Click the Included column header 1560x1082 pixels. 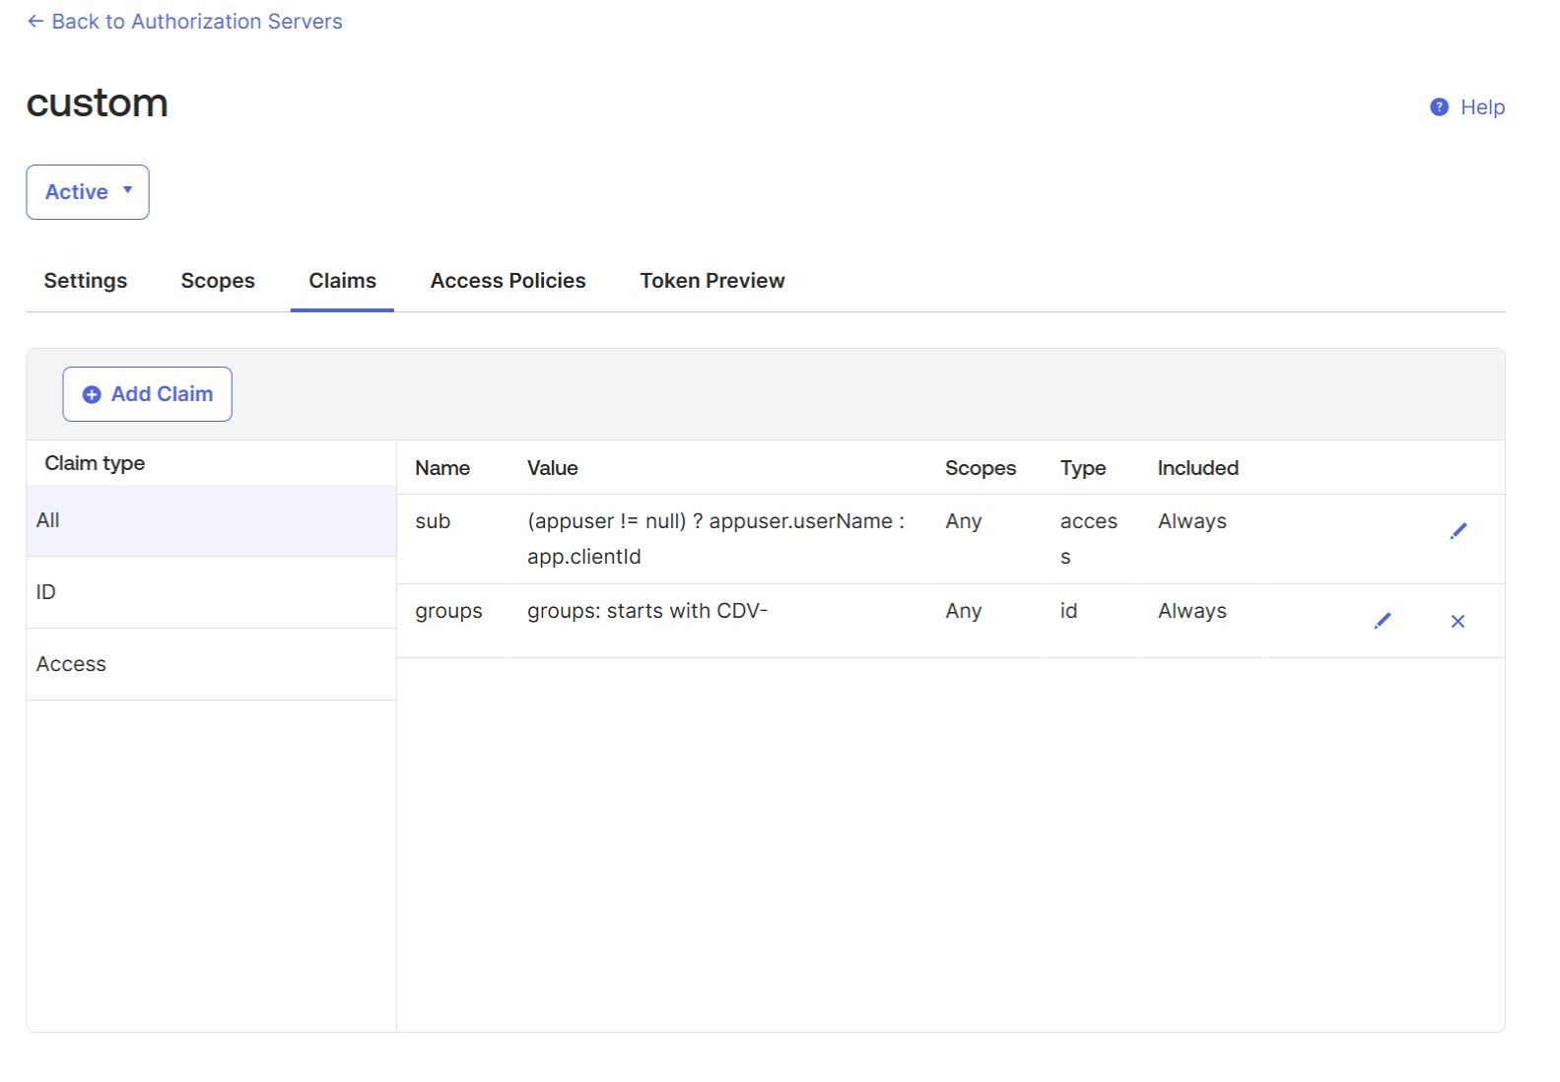(x=1197, y=468)
